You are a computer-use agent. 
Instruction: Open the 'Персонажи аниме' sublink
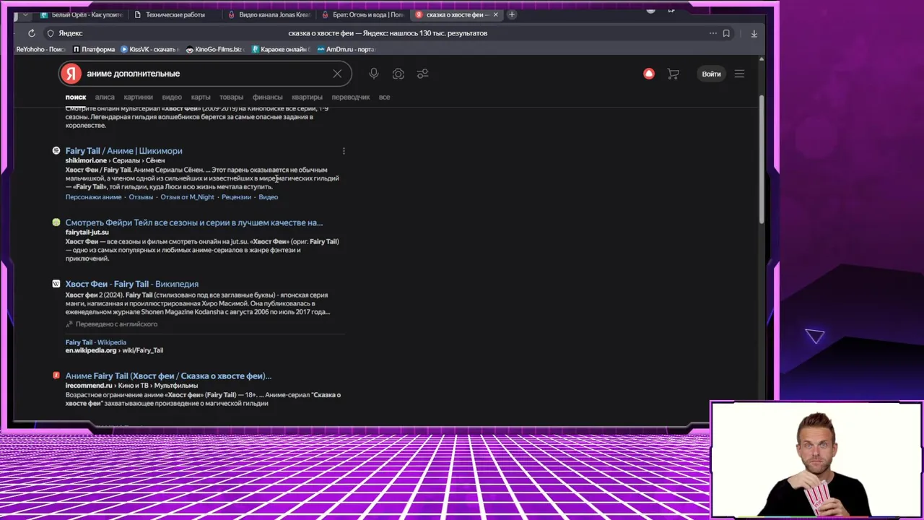(93, 197)
